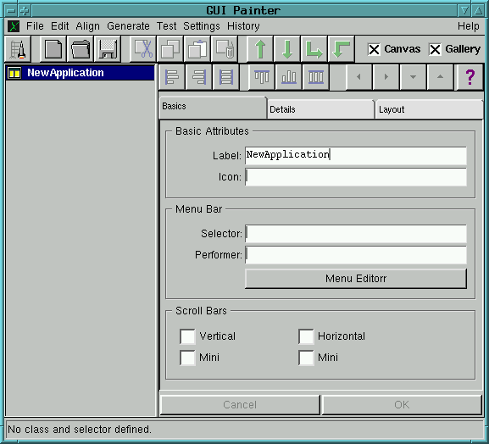This screenshot has height=444, width=489.
Task: Open the Generate menu
Action: [128, 26]
